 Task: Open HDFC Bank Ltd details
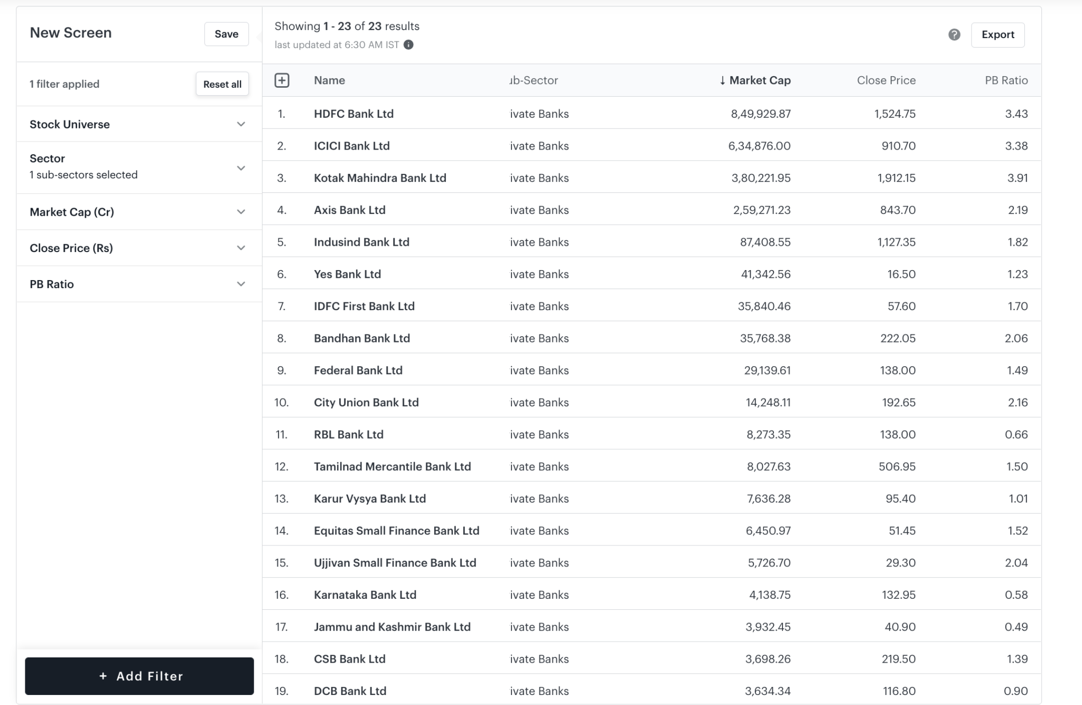click(x=353, y=114)
